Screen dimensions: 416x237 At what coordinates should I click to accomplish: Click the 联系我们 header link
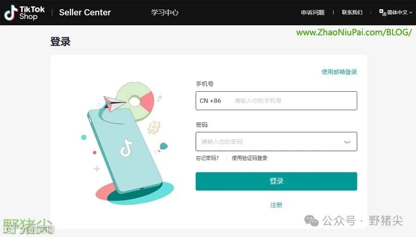(x=352, y=12)
